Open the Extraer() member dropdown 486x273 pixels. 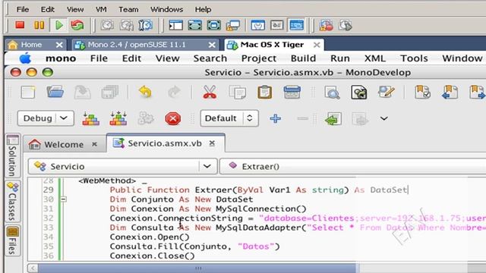coord(352,167)
